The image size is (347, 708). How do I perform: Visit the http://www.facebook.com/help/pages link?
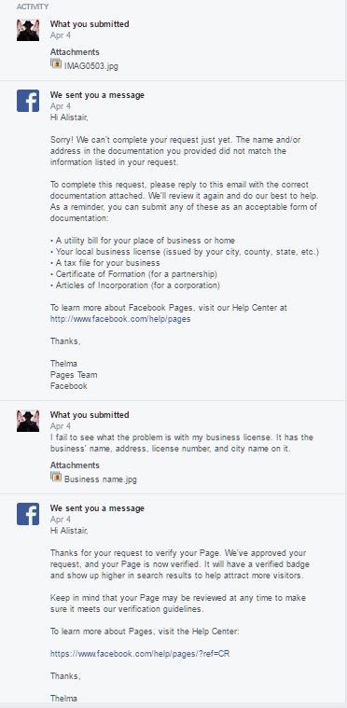[120, 319]
